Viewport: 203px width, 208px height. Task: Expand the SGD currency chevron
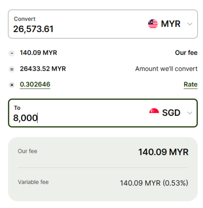(190, 113)
